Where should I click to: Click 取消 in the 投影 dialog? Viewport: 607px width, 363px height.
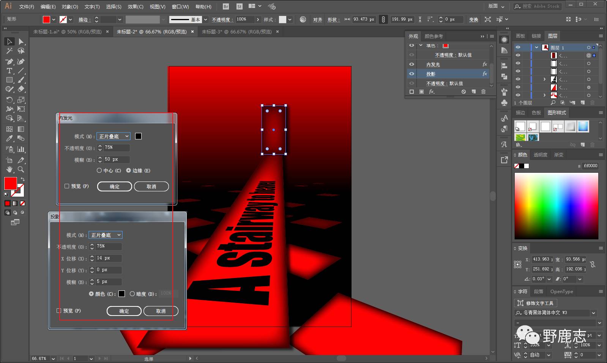tap(161, 311)
